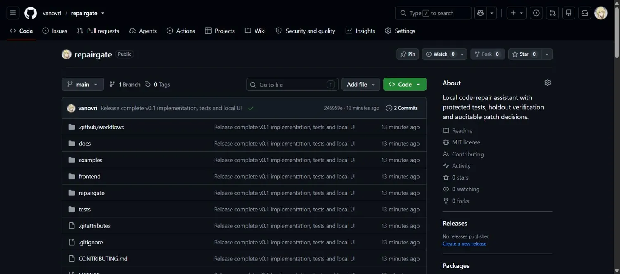Edit repository About settings gear

(x=548, y=83)
